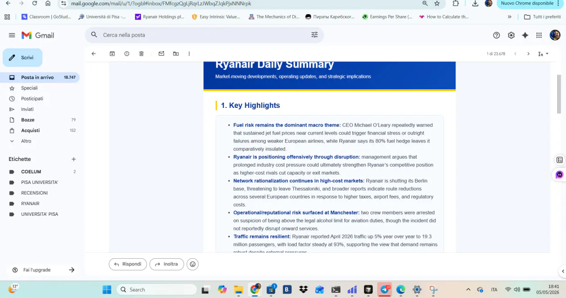Open input tools dropdown
Image resolution: width=566 pixels, height=298 pixels.
[x=543, y=54]
